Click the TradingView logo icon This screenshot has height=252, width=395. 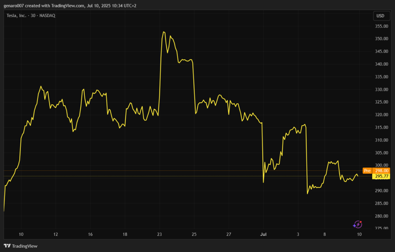point(7,246)
